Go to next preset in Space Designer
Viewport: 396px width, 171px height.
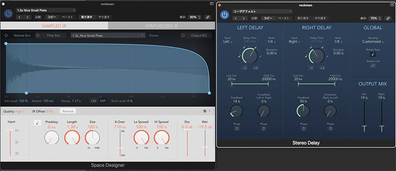click(x=27, y=17)
